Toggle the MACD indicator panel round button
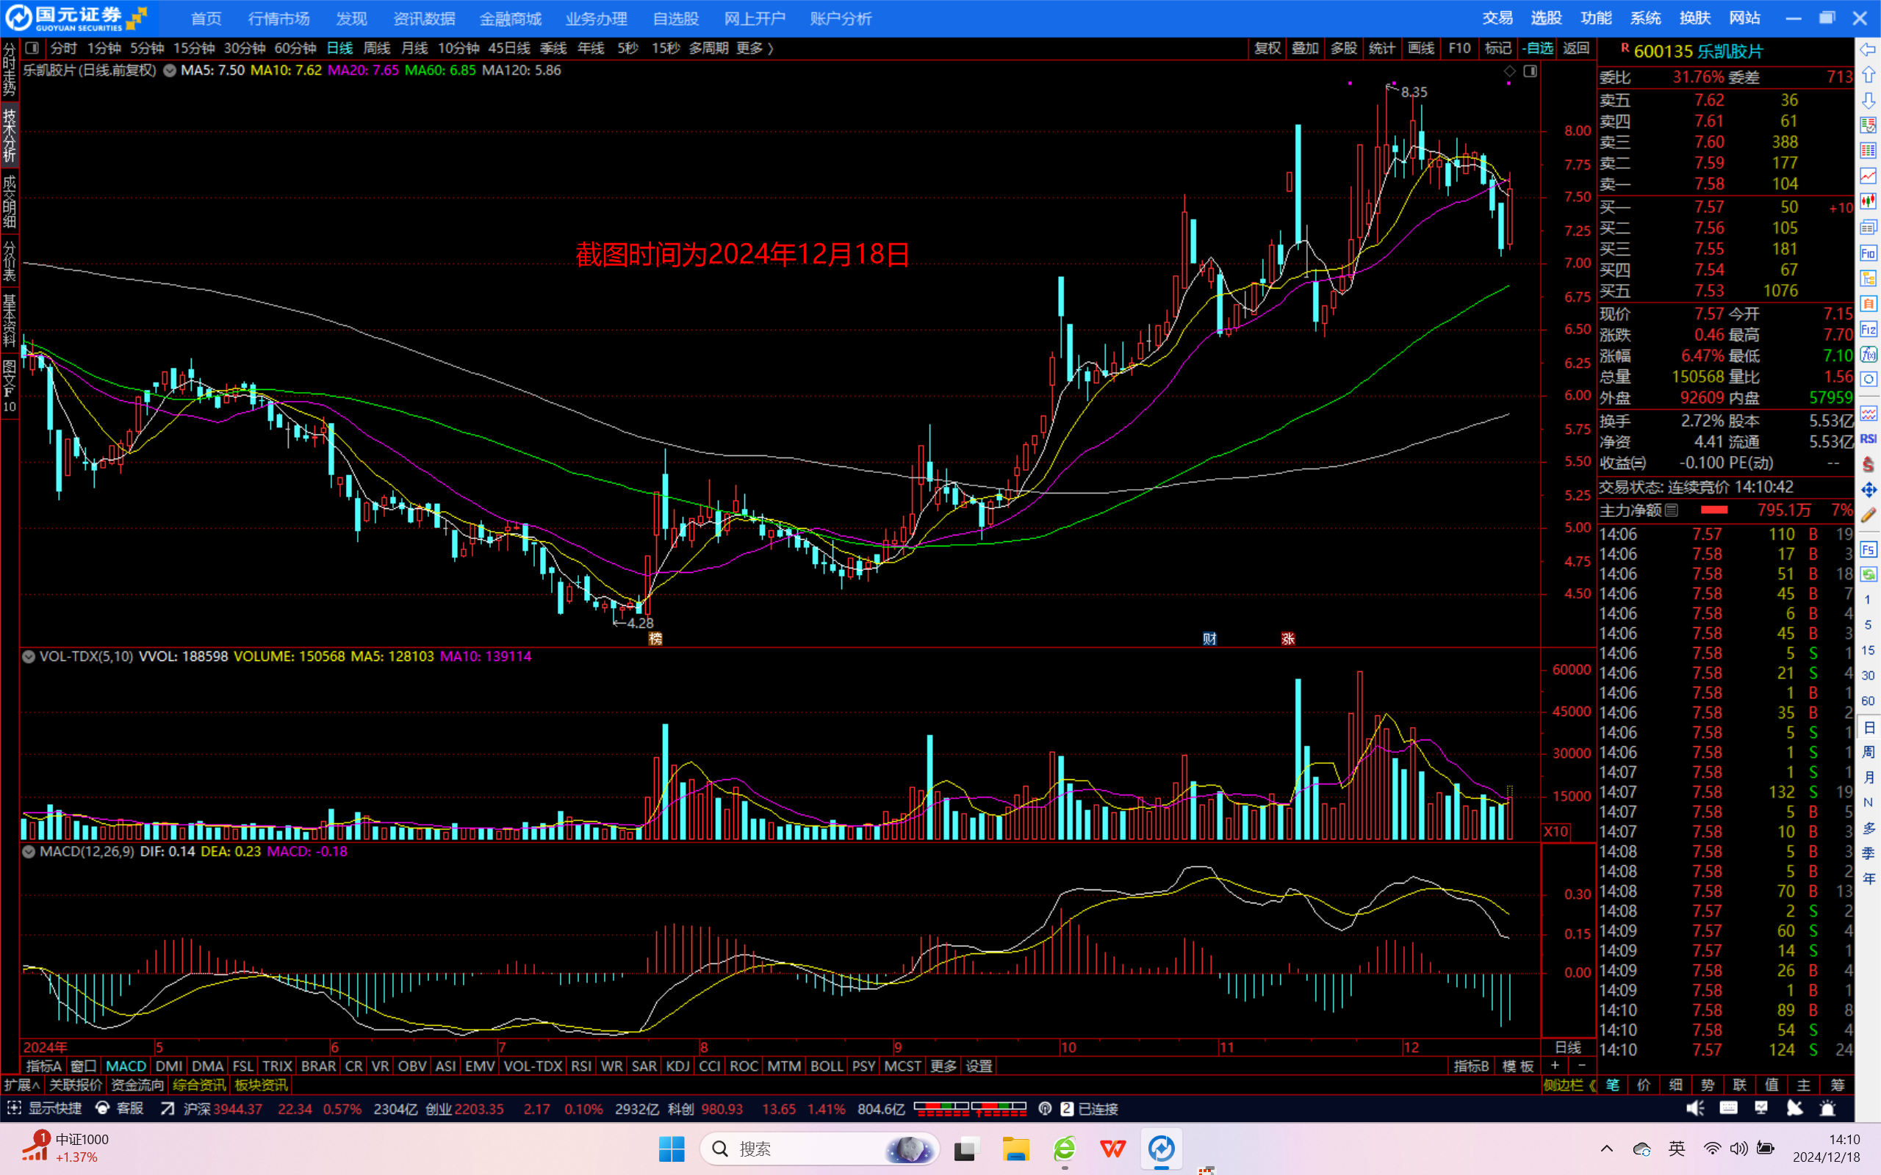Viewport: 1881px width, 1175px height. [29, 852]
